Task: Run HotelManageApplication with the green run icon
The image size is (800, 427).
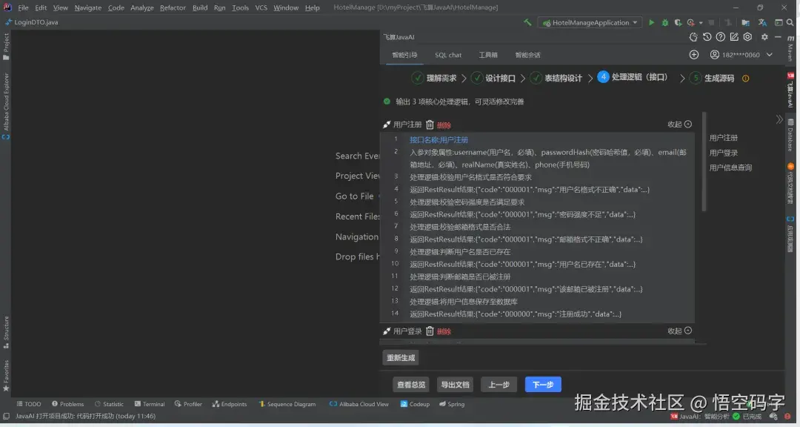Action: tap(650, 22)
